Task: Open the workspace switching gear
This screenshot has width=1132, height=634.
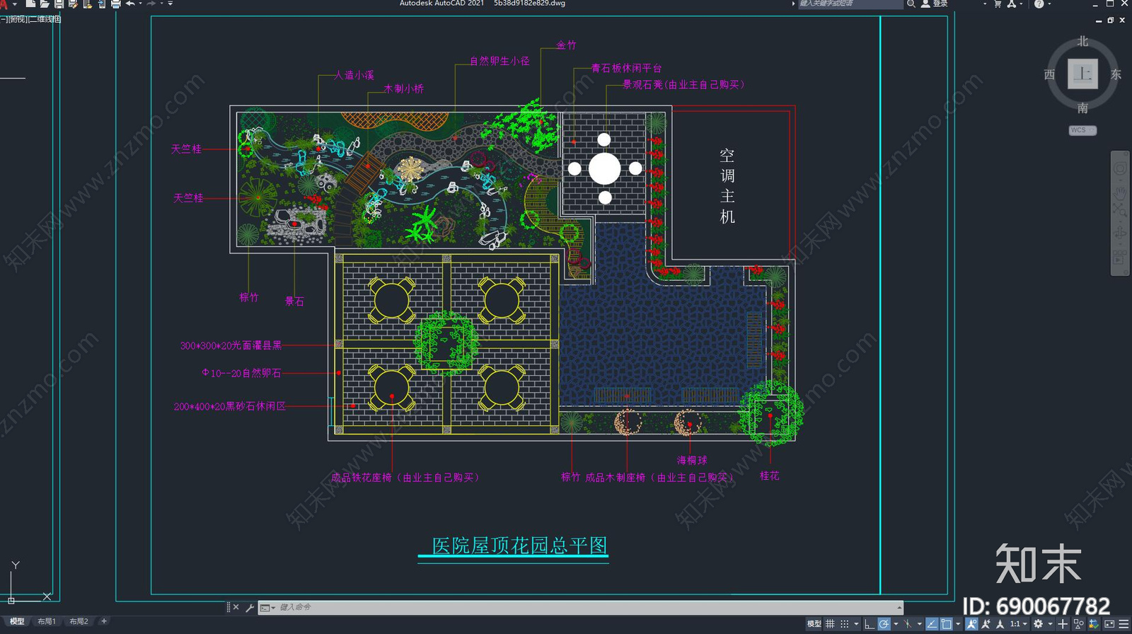Action: pyautogui.click(x=1038, y=623)
